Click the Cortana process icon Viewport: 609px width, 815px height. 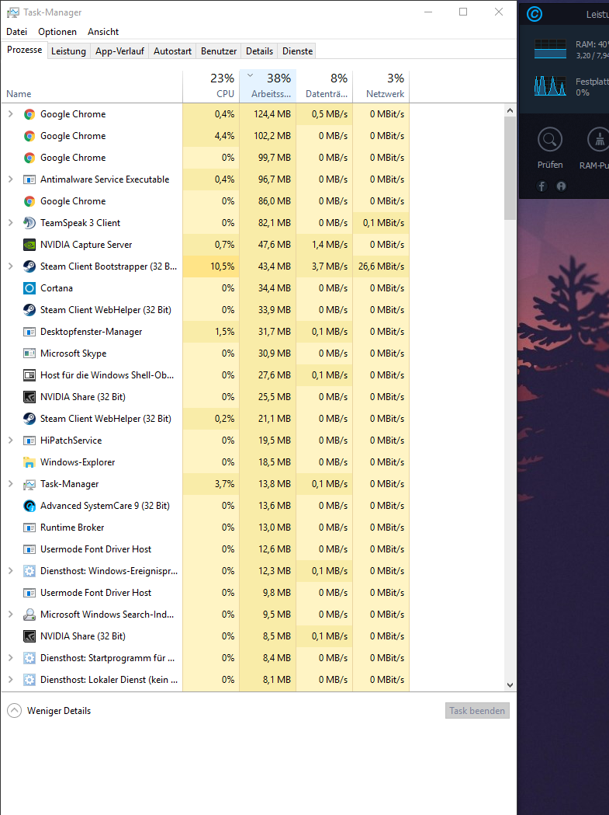coord(29,288)
